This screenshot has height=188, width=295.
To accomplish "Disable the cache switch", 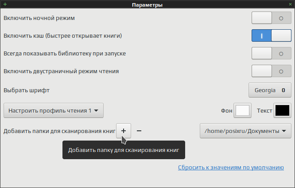I will click(271, 35).
